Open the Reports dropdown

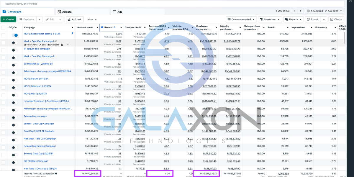coord(293,19)
